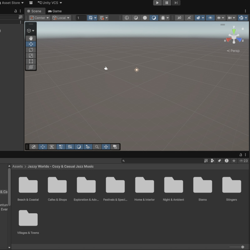Select the Hand view tool

pos(31,38)
